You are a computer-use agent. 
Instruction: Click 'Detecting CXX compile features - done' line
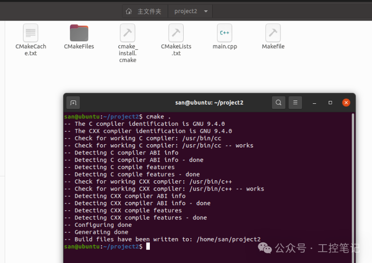click(135, 218)
